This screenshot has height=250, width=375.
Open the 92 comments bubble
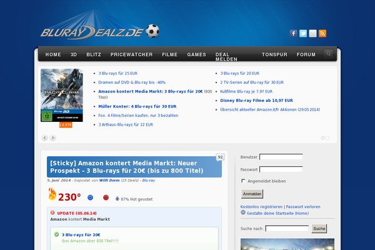(x=220, y=157)
